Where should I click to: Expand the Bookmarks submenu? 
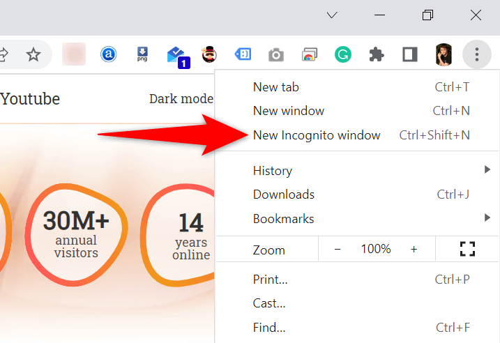point(283,219)
